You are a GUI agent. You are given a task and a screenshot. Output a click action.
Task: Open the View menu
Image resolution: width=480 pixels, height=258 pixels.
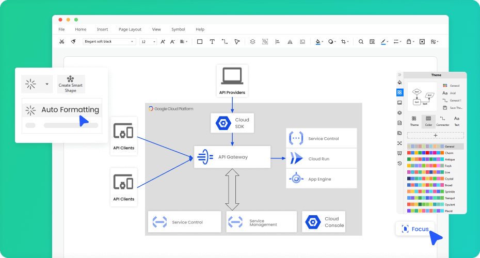(x=156, y=29)
